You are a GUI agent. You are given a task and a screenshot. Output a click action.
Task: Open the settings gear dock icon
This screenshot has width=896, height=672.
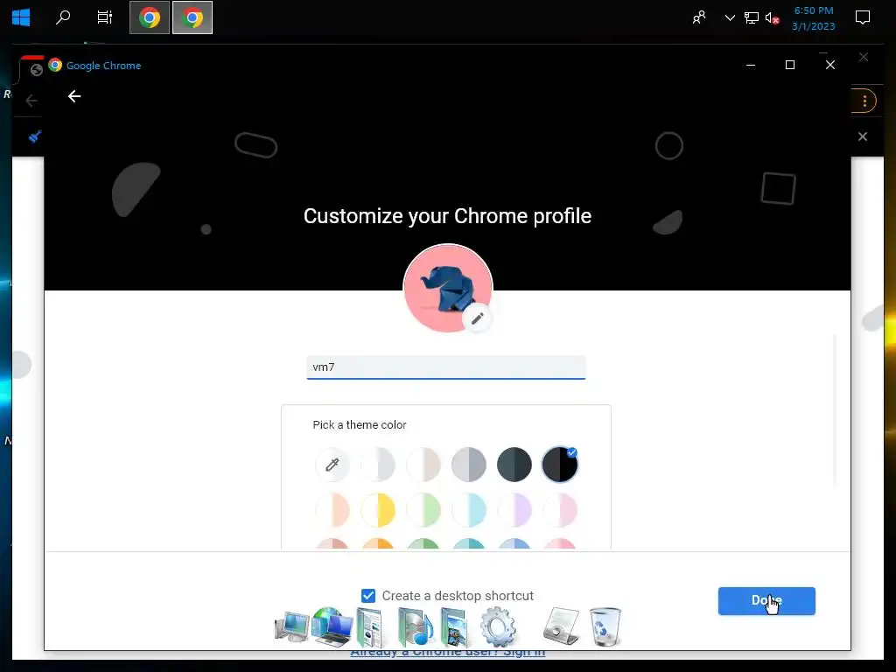498,626
